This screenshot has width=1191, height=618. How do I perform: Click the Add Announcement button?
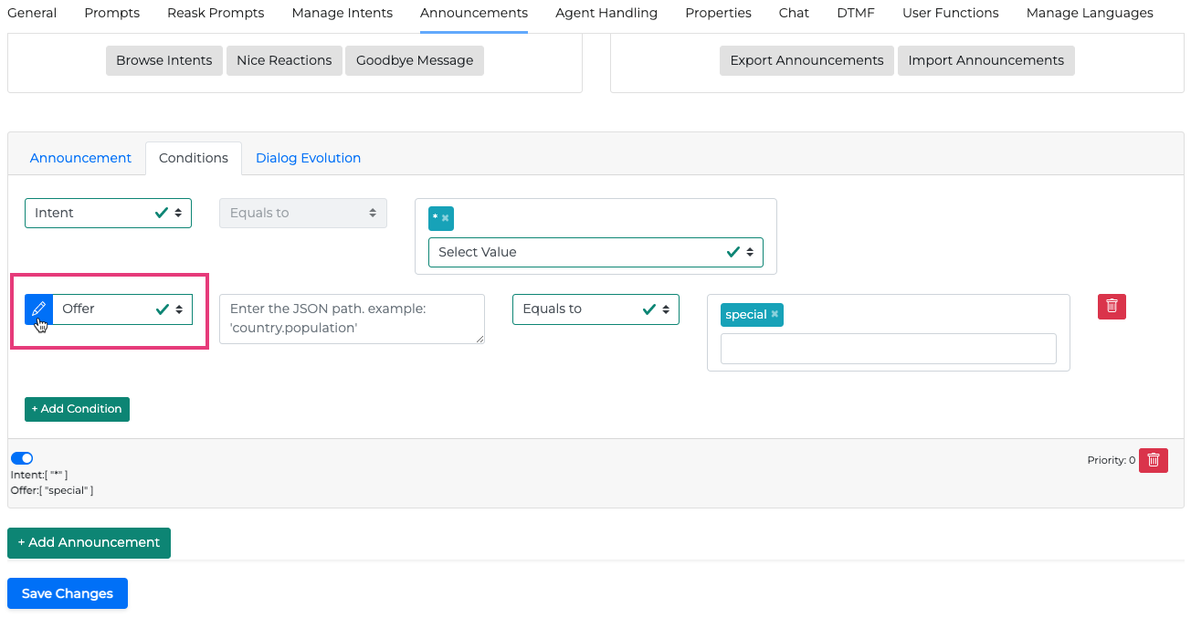(x=89, y=542)
